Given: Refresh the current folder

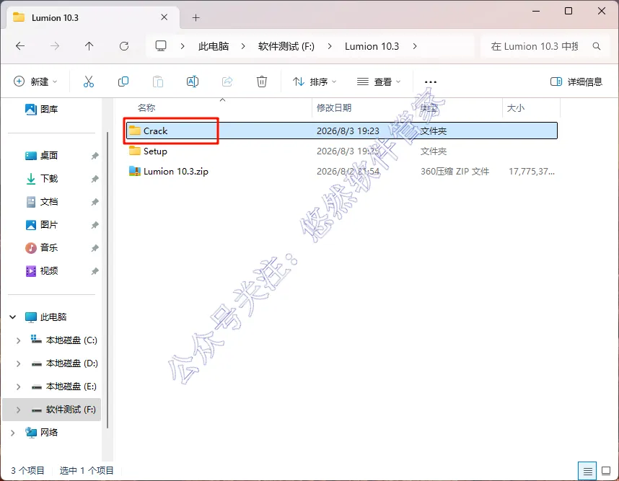Looking at the screenshot, I should click(124, 46).
